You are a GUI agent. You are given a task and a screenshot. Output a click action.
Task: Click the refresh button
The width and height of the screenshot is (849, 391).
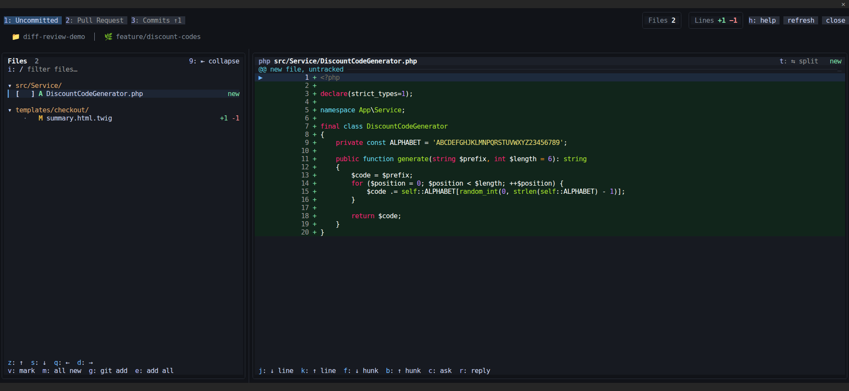(801, 21)
